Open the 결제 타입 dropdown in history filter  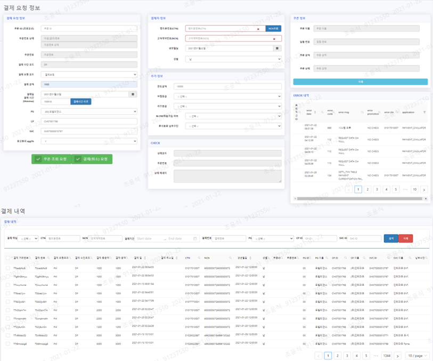tap(28, 238)
